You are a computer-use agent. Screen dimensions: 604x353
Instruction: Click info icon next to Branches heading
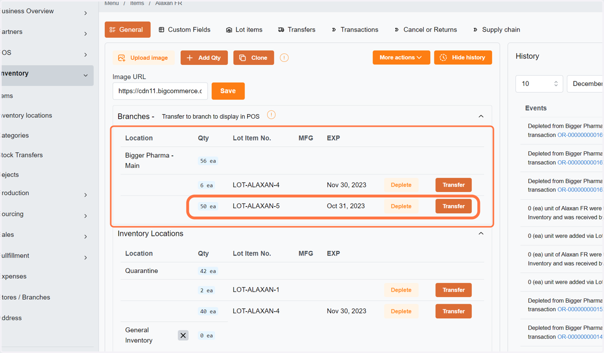[x=271, y=115]
